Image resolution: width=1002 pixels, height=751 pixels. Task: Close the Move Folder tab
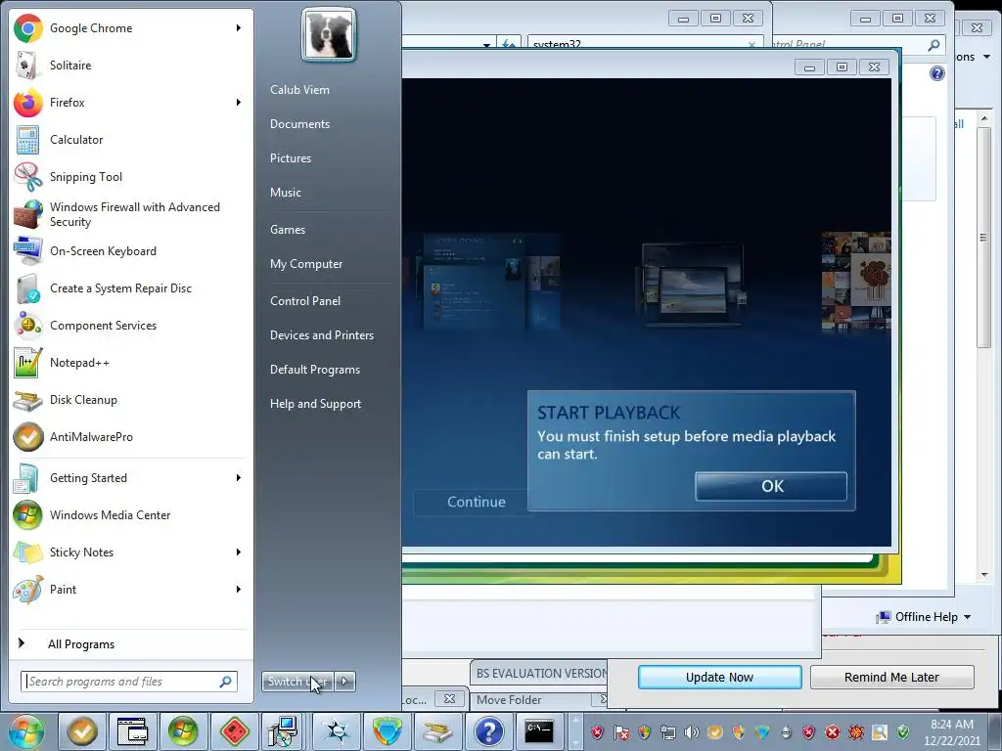[602, 699]
